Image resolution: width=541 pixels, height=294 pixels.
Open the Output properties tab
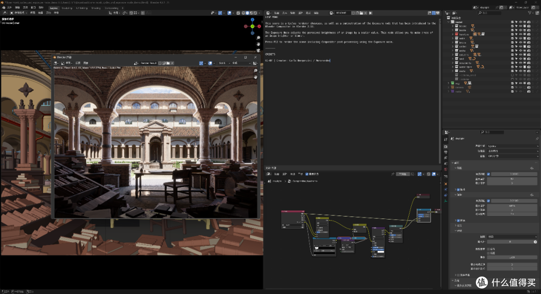[x=445, y=152]
